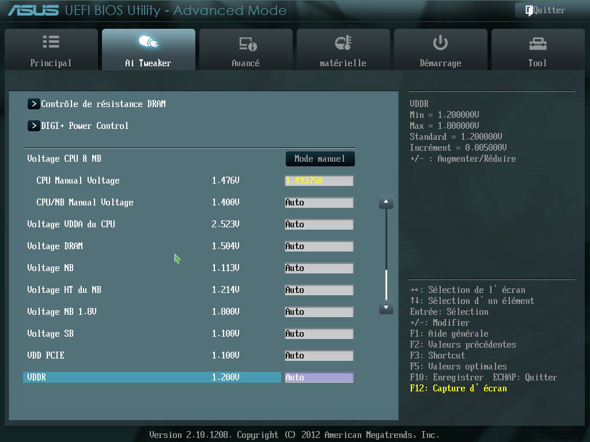Viewport: 590px width, 442px height.
Task: Expand DIGI+ Power Control submenu
Action: [78, 125]
